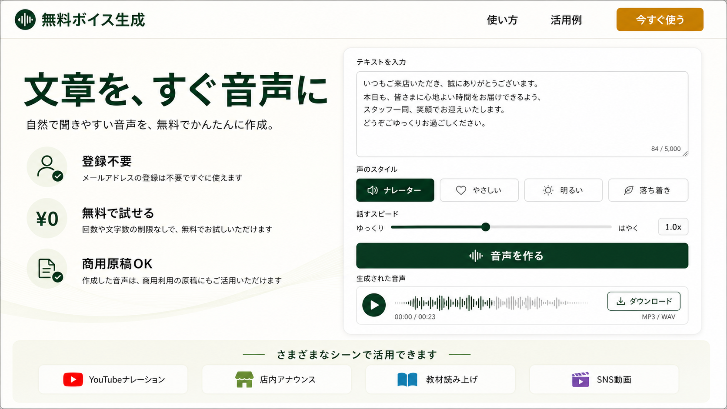This screenshot has height=409, width=727.
Task: Click the purple clapperboard icon for SNS動画
Action: point(580,379)
